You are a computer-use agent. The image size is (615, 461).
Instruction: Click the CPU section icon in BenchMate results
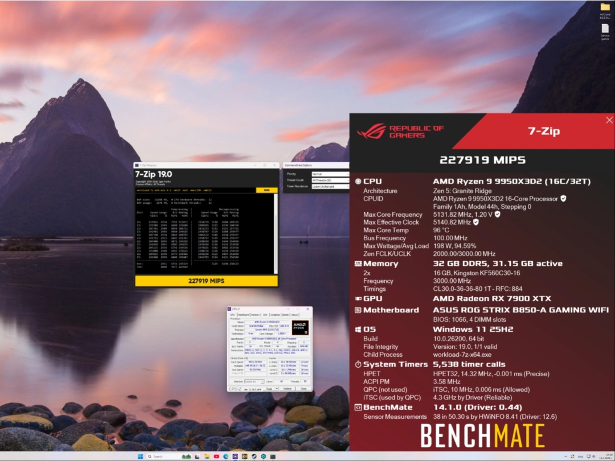point(358,181)
